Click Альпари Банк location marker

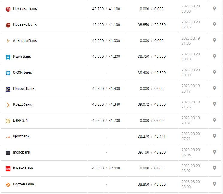214,40
